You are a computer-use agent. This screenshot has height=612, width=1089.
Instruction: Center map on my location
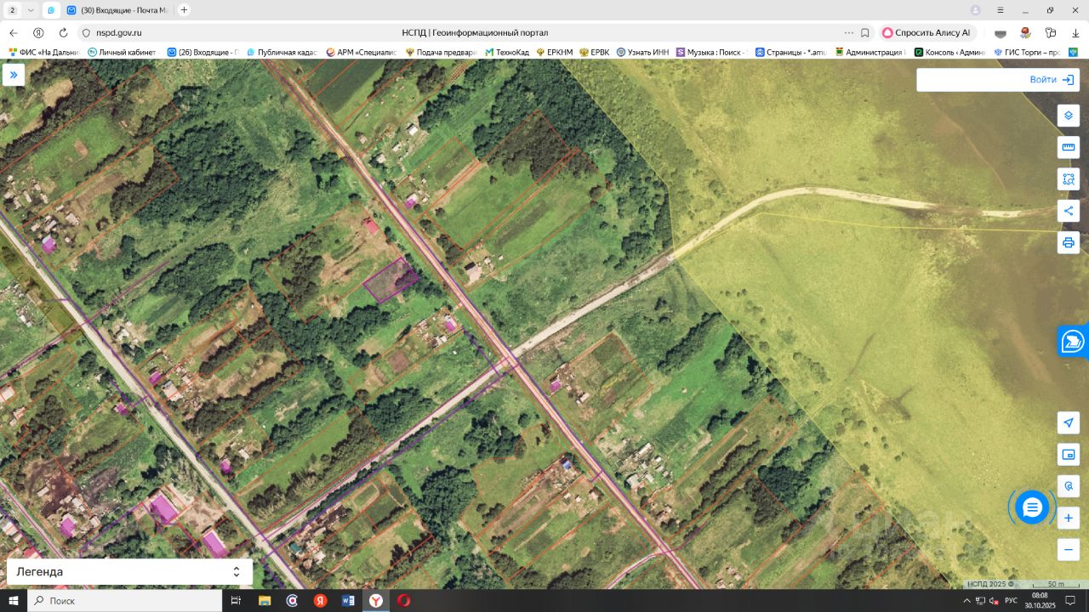(1069, 423)
